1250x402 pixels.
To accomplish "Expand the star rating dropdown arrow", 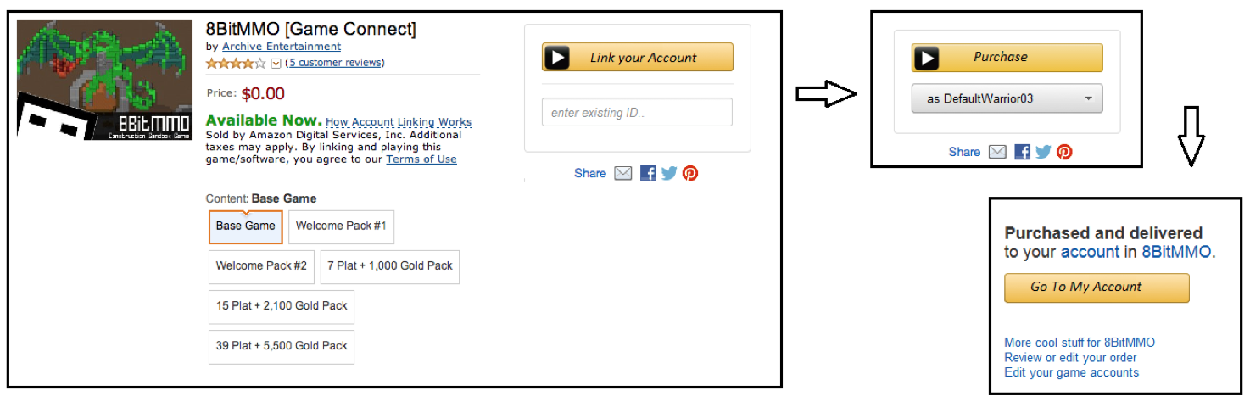I will click(x=275, y=64).
